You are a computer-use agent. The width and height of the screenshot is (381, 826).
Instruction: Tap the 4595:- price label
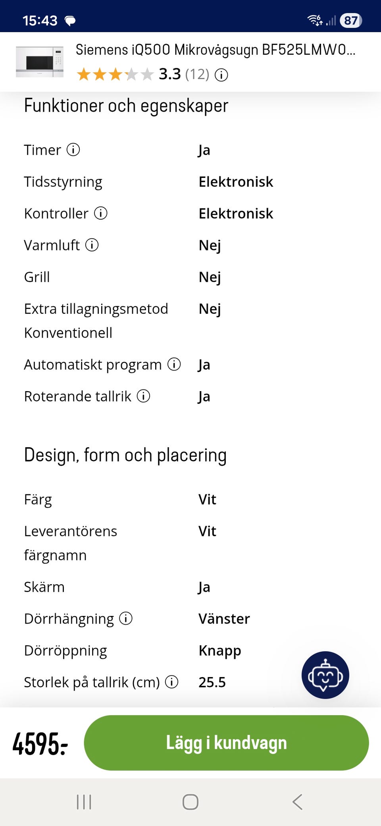pyautogui.click(x=40, y=743)
